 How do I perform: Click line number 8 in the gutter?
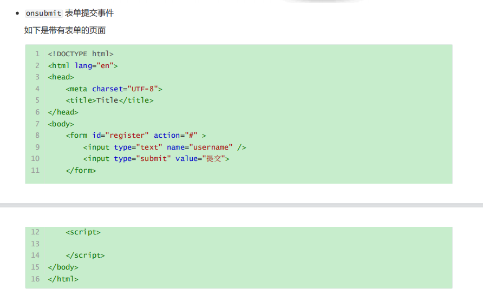[x=37, y=135]
